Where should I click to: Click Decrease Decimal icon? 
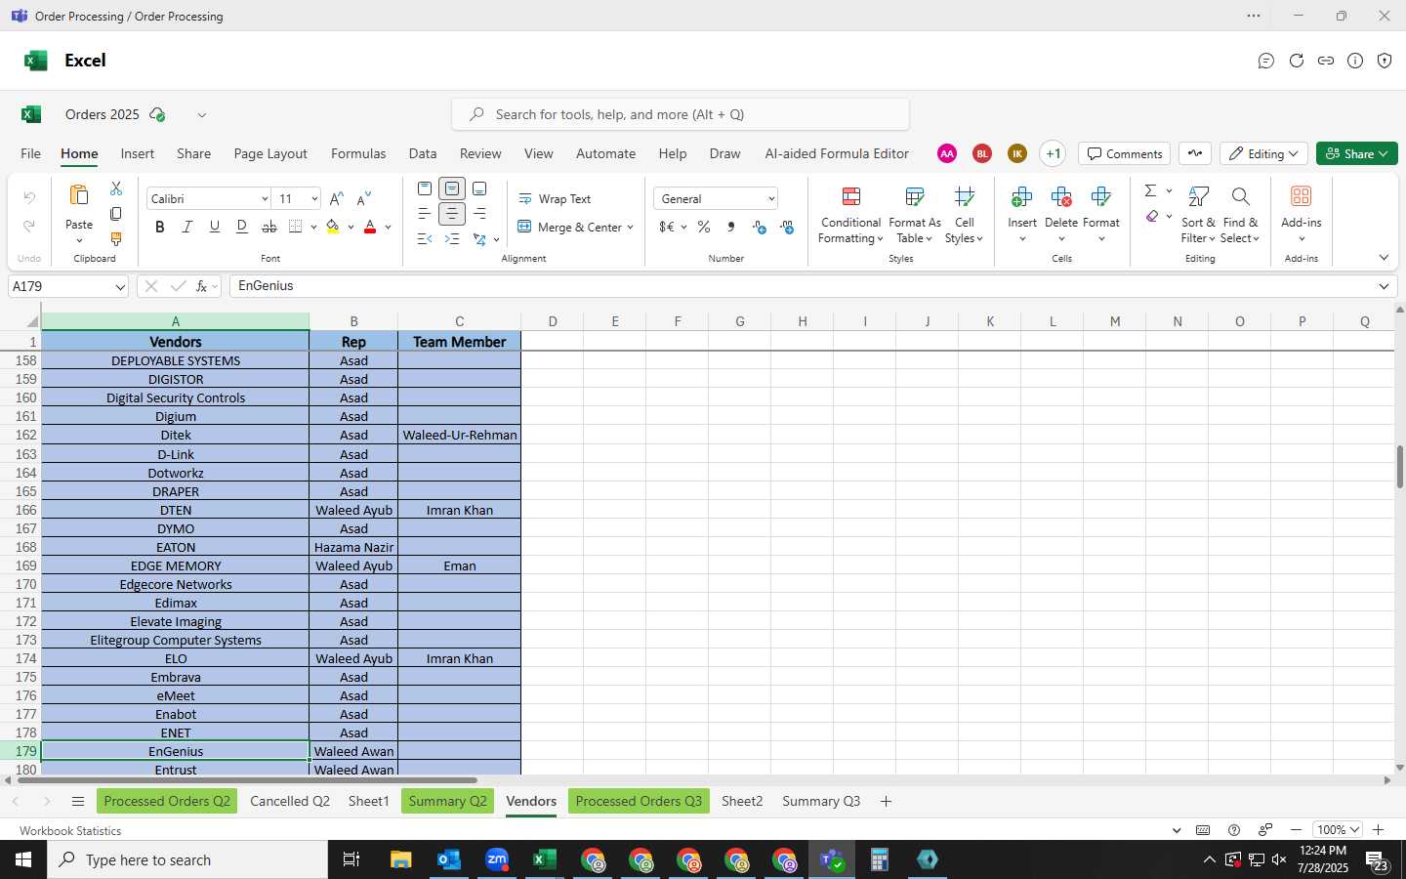787,227
